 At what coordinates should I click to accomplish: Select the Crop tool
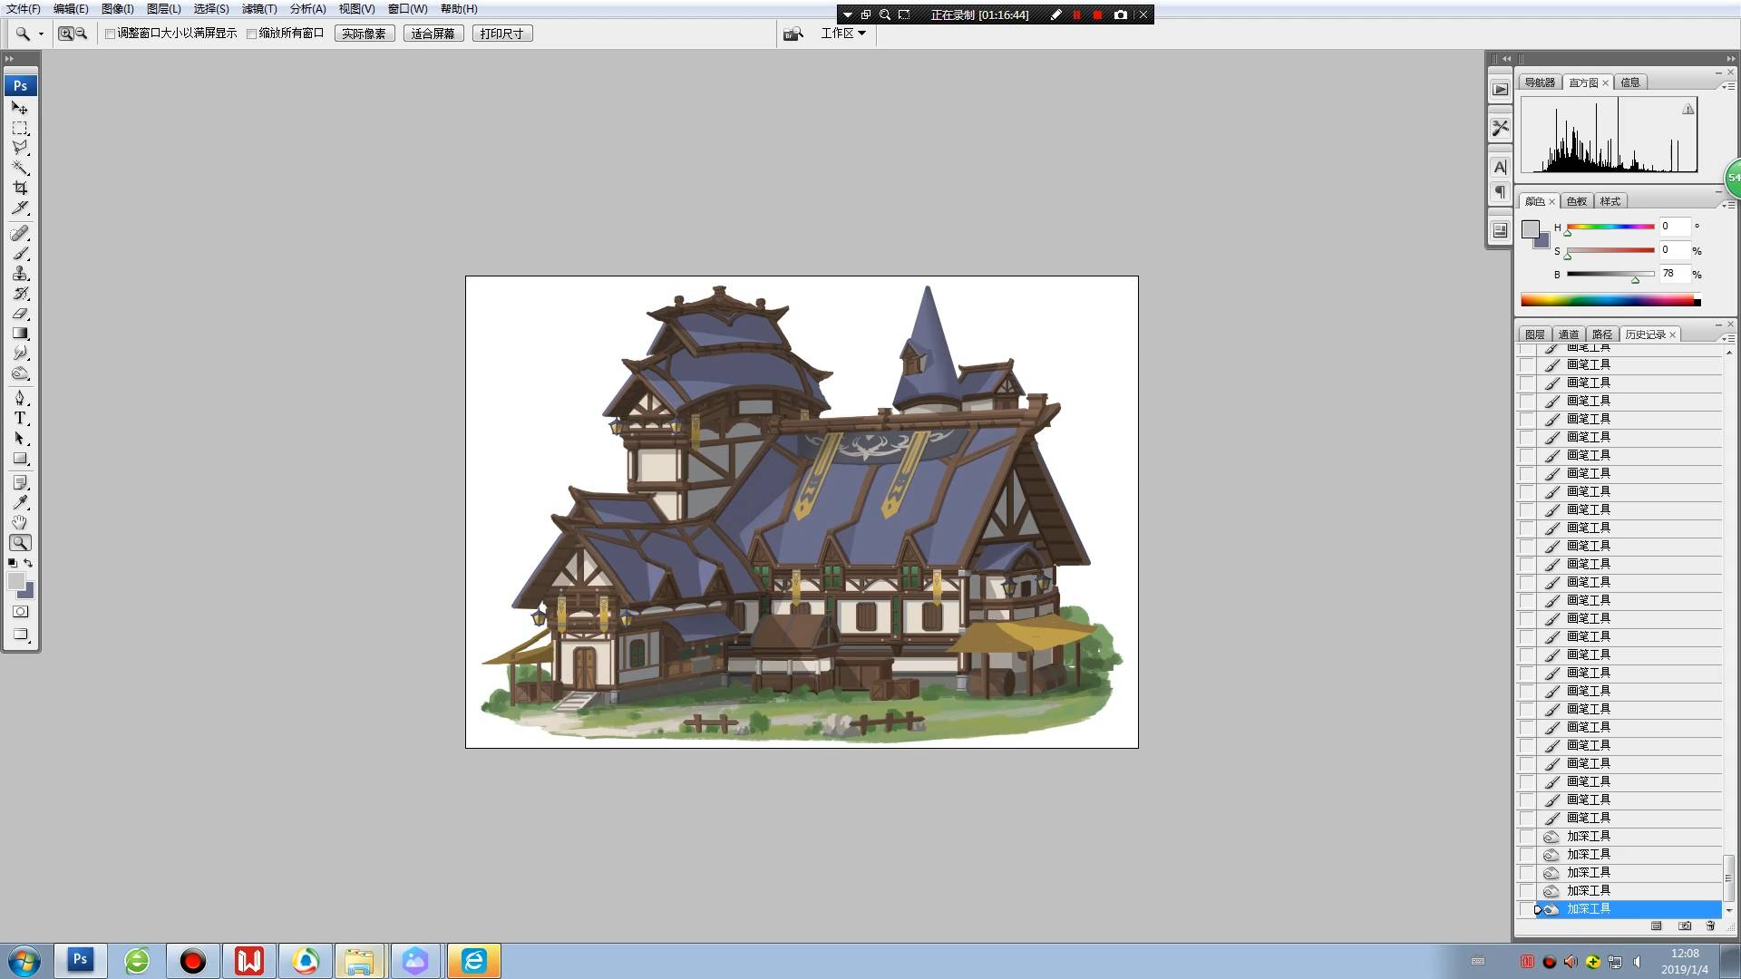(x=20, y=188)
